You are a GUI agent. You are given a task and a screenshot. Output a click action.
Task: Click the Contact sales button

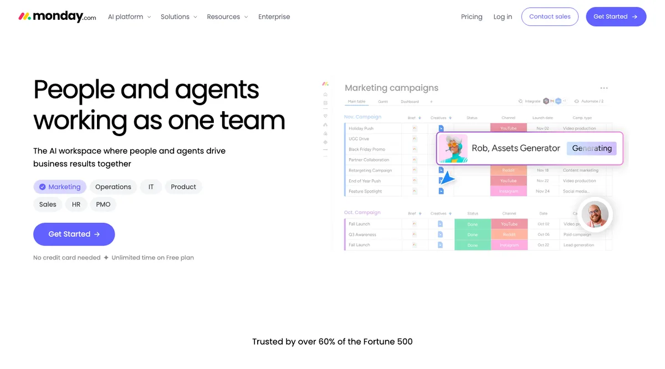tap(550, 17)
